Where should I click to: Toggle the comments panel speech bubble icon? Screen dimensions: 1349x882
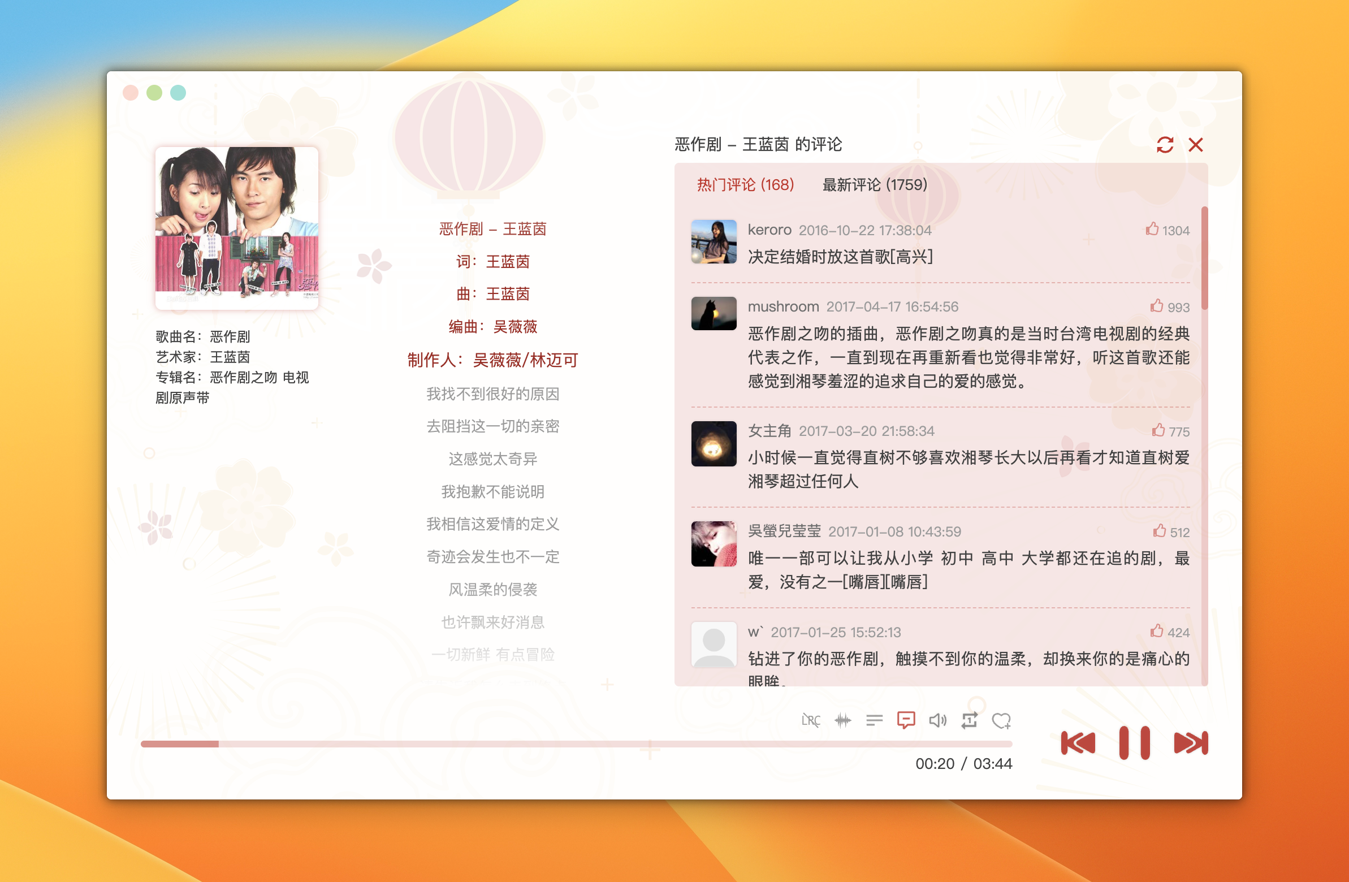906,720
